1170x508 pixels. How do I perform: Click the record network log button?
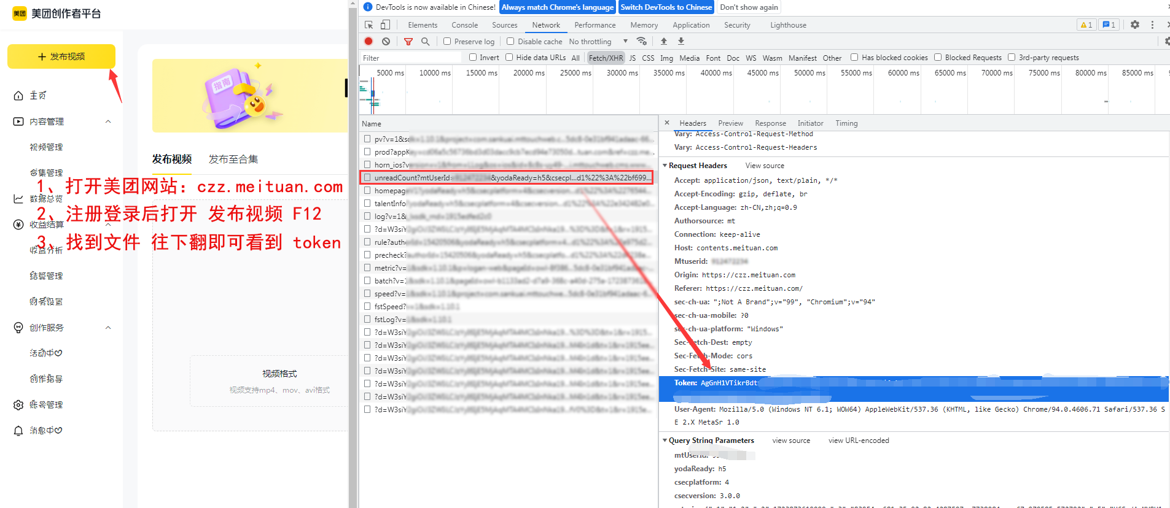pos(369,41)
